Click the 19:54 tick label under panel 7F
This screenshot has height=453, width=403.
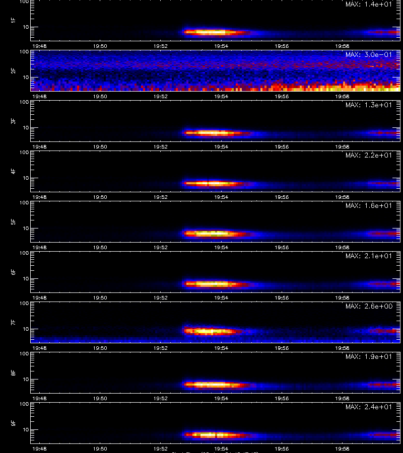(x=221, y=348)
